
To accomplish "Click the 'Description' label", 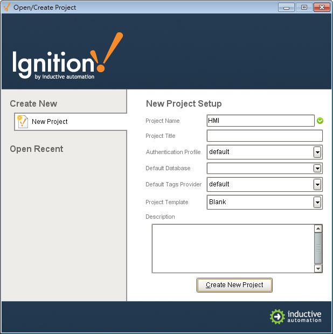I will click(x=160, y=217).
